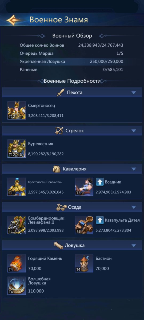Screen dimensions: 144x320
Task: Collapse the Пехота section arrow
Action: (x=134, y=93)
